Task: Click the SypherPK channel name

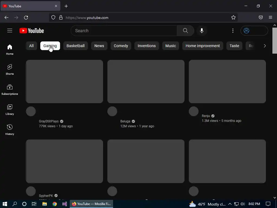Action: 46,196
